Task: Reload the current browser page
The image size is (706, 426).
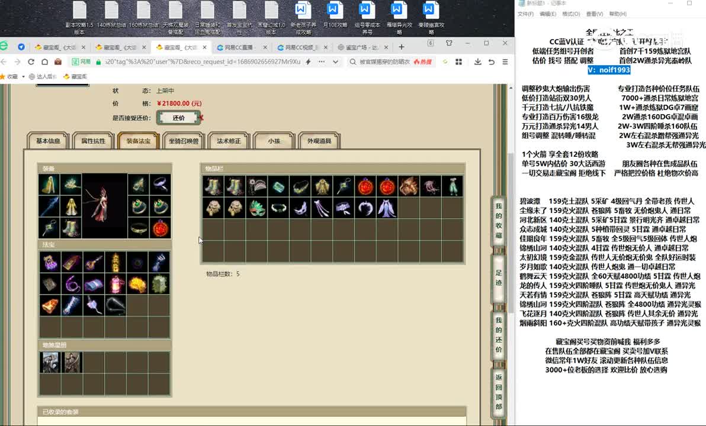Action: click(31, 62)
